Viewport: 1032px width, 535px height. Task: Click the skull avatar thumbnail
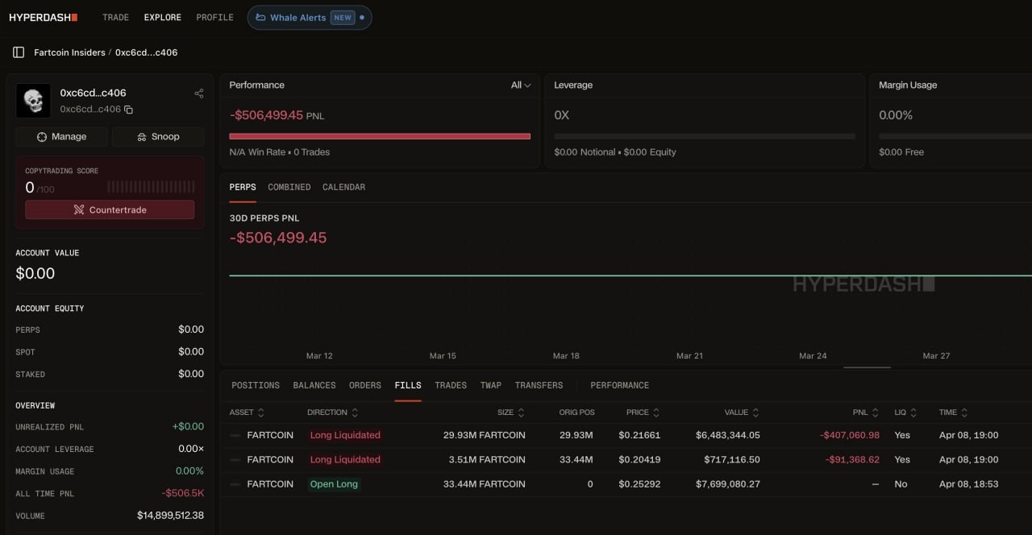[33, 101]
